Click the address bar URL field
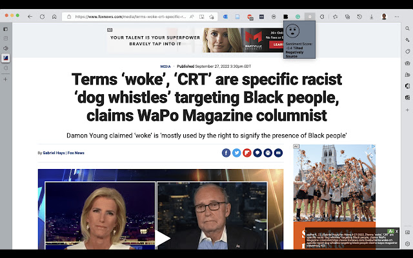Image resolution: width=413 pixels, height=258 pixels. point(130,17)
